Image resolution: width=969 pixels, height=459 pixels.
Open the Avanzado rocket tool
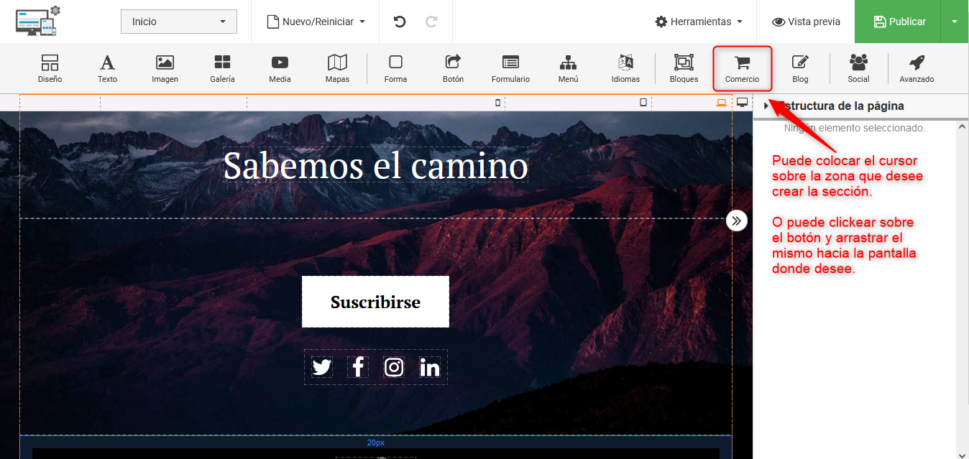917,69
